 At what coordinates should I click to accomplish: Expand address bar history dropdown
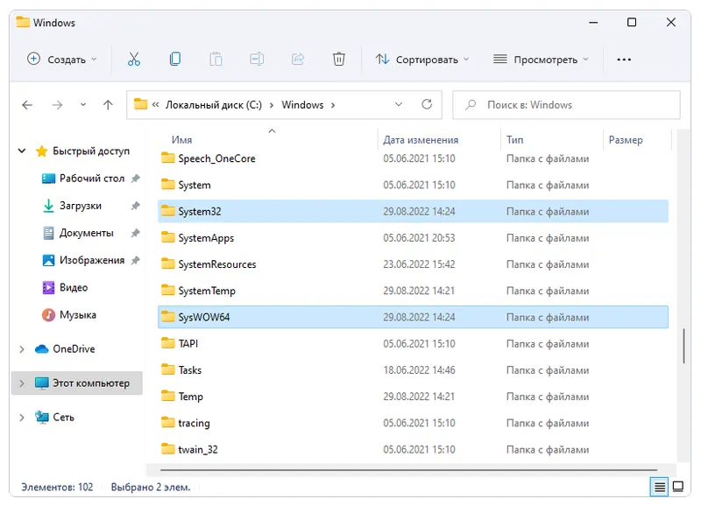pyautogui.click(x=399, y=104)
